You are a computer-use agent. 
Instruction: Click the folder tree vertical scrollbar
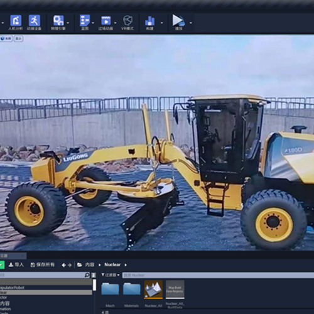pyautogui.click(x=94, y=285)
